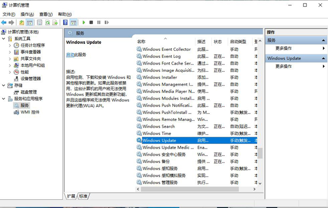Restart the service with the restart icon
Viewport: 328px width, 208px height.
click(107, 23)
